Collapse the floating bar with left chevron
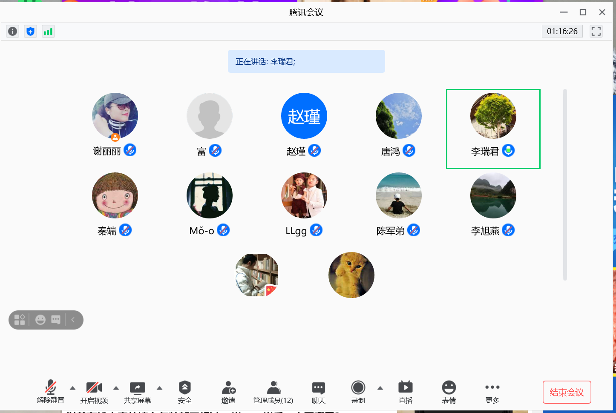The width and height of the screenshot is (616, 413). click(x=73, y=320)
